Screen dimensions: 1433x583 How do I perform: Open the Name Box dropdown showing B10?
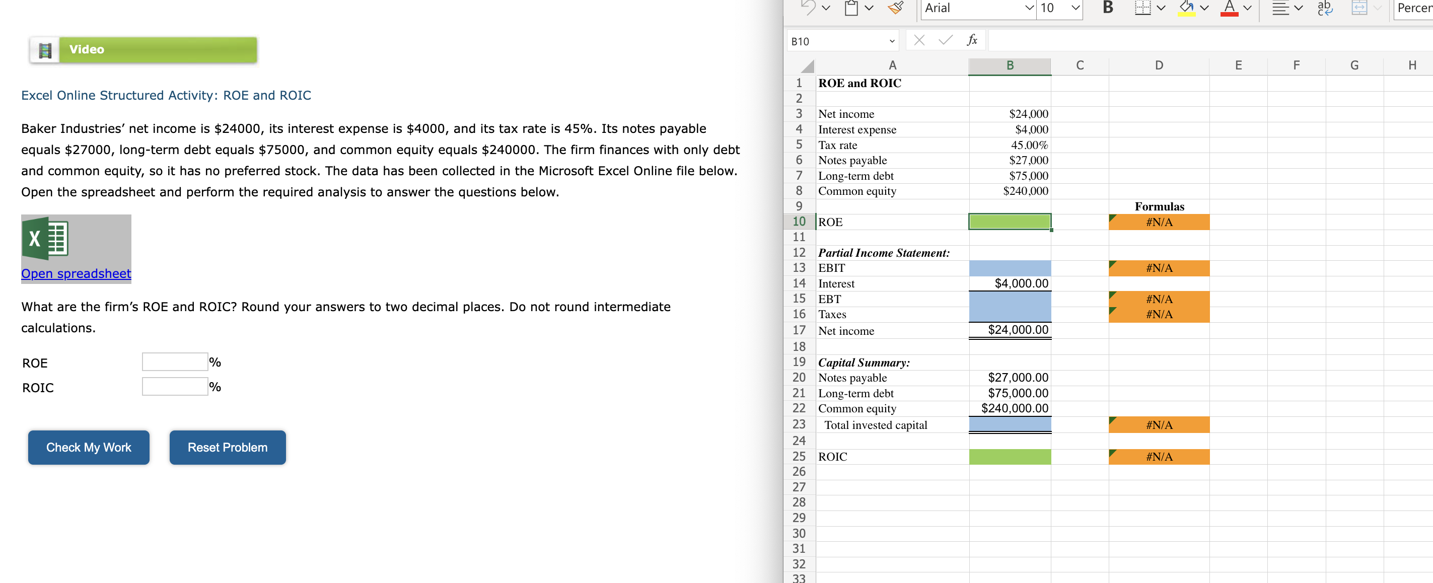(892, 41)
